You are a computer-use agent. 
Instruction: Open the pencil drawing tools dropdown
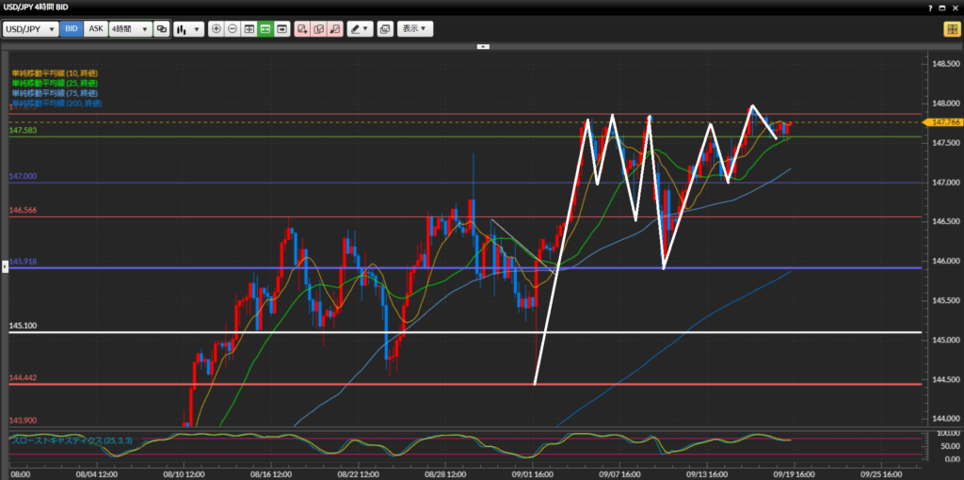point(360,29)
